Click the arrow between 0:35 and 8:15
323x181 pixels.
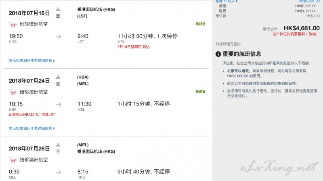(59, 172)
